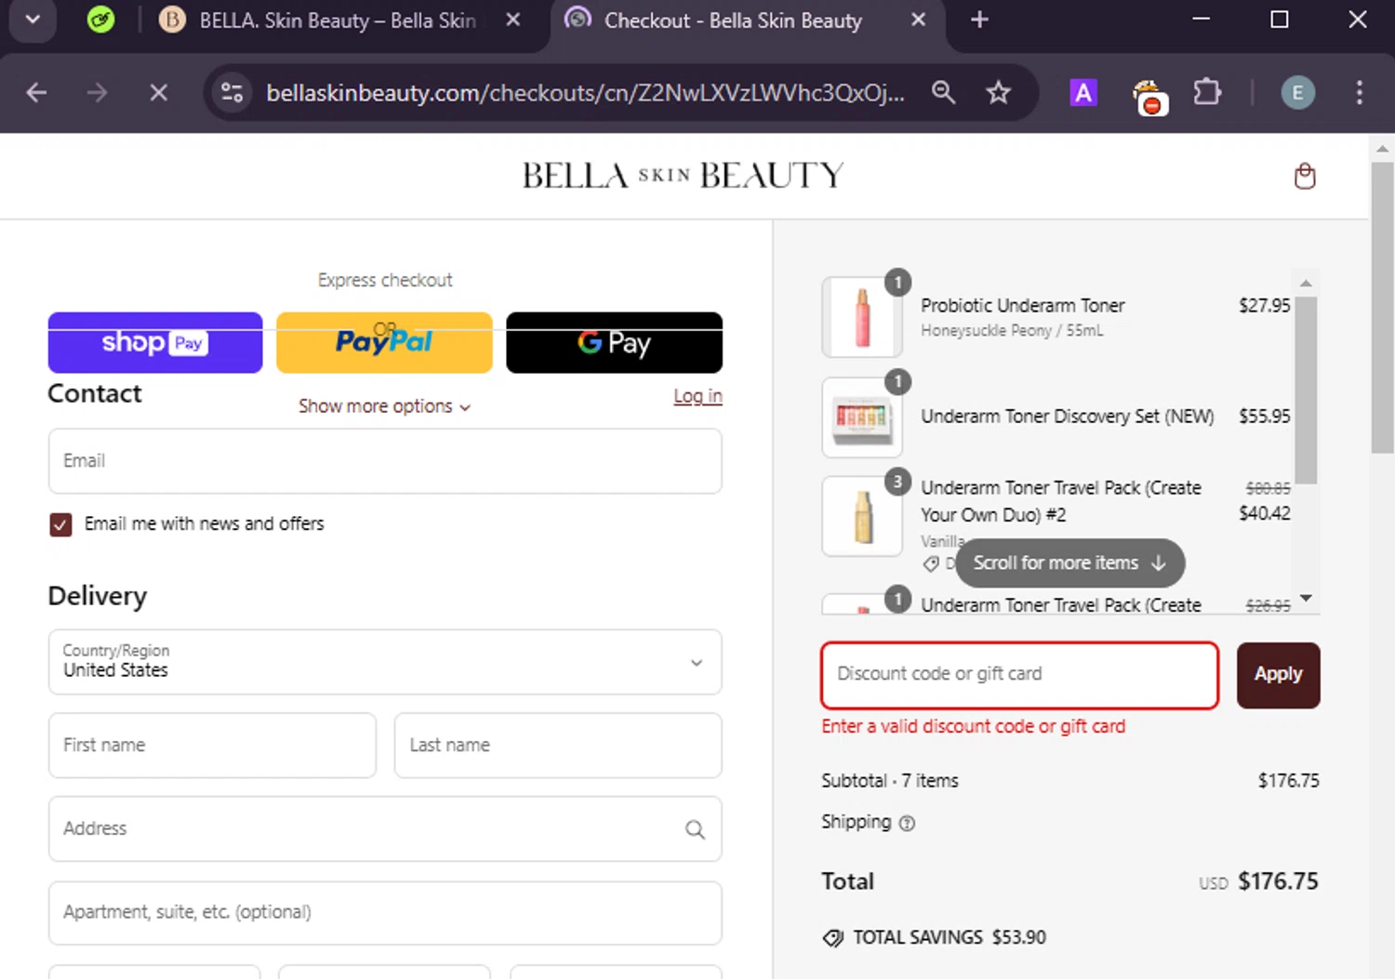Click Scroll for more items button
1395x979 pixels.
(x=1069, y=563)
